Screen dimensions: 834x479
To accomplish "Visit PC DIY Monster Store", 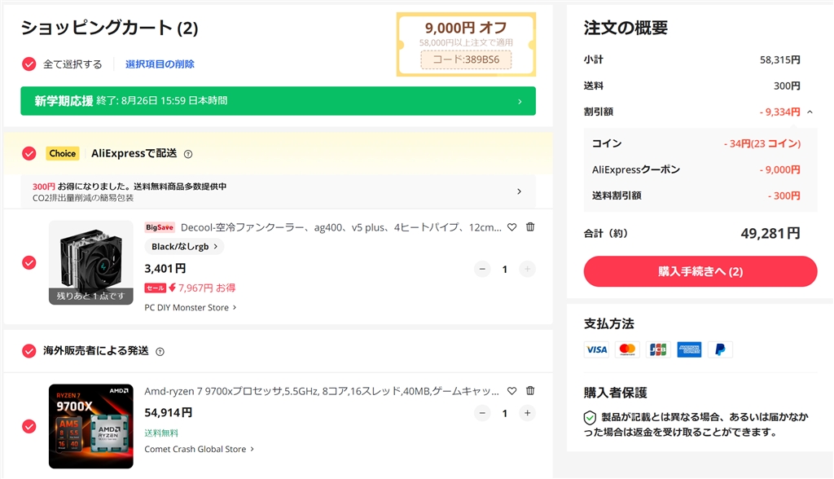I will pos(191,308).
